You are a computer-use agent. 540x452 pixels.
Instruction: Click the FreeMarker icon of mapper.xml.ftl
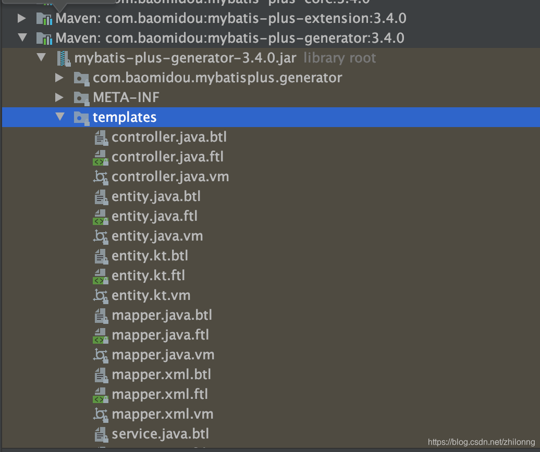(101, 395)
